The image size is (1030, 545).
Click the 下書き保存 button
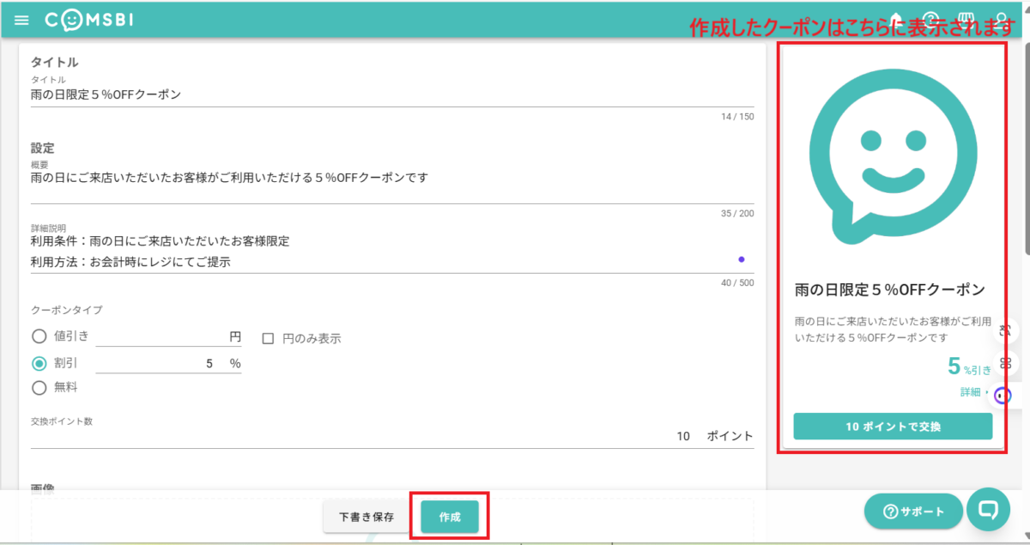tap(367, 517)
